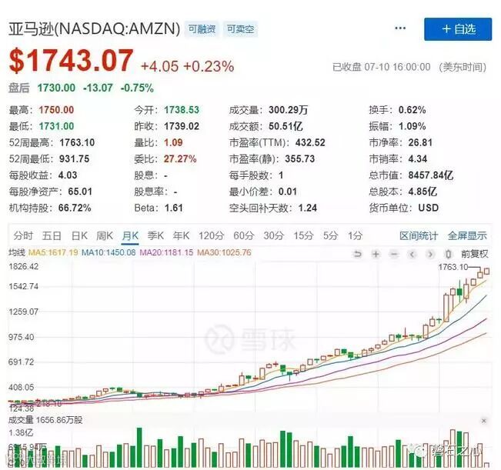This screenshot has height=470, width=501.
Task: Click the 空头回补天数 value 1.24
Action: (x=308, y=208)
